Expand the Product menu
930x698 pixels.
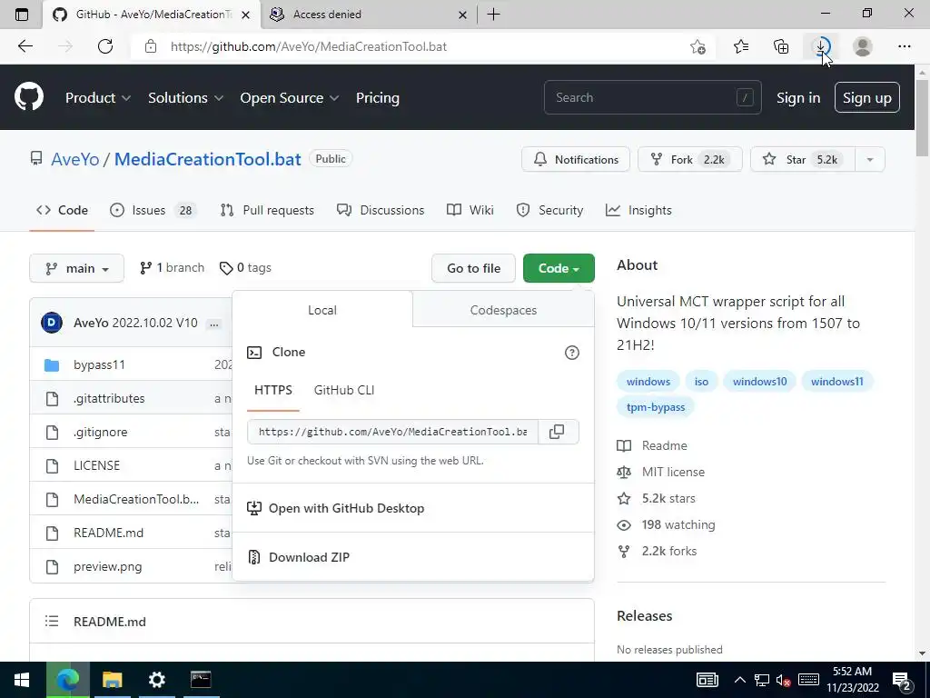pos(98,98)
